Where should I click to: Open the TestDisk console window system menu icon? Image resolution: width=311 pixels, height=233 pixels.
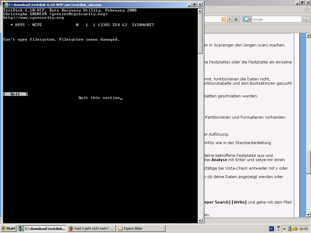coord(6,5)
